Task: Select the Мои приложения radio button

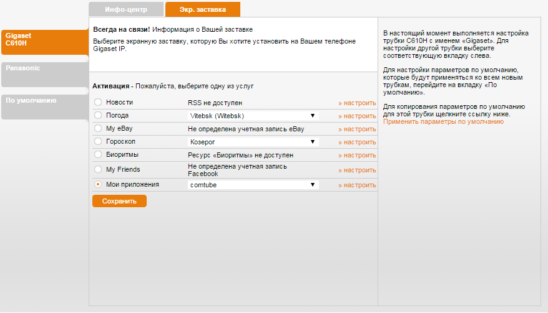Action: pyautogui.click(x=97, y=185)
